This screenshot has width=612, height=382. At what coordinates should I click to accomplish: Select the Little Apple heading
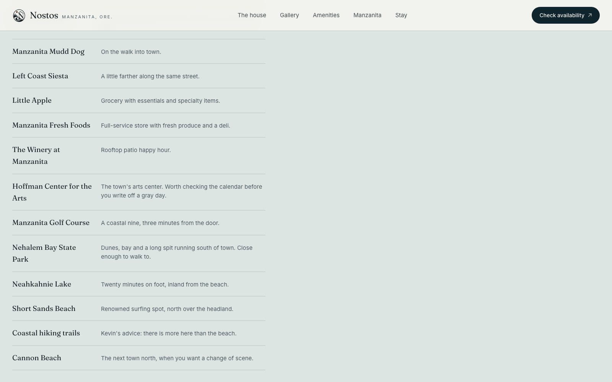point(32,100)
